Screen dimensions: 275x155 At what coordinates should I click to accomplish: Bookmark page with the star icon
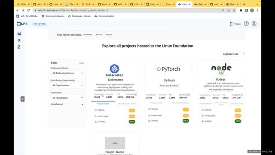[x=234, y=10]
